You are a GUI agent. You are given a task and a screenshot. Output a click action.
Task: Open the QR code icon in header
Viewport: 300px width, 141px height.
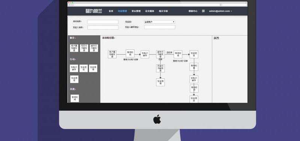point(203,11)
